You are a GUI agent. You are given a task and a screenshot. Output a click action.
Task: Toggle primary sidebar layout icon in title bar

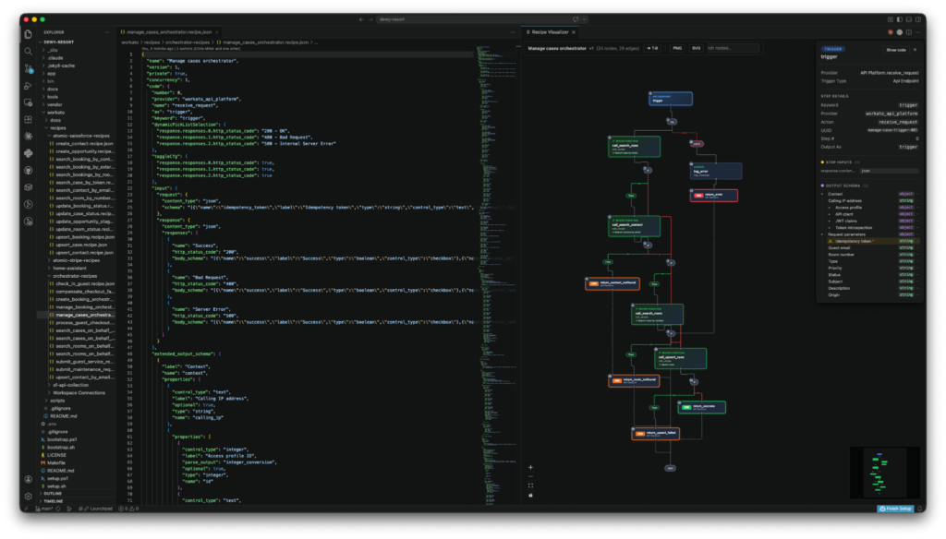pos(899,19)
